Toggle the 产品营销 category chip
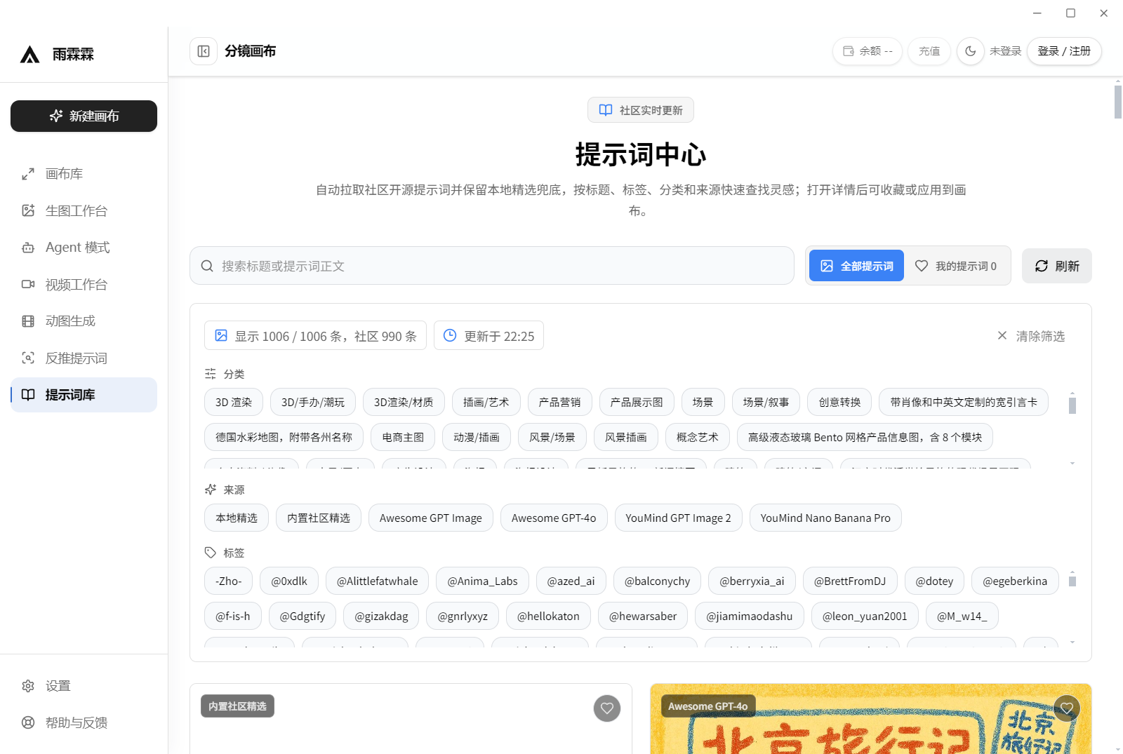Viewport: 1123px width, 754px height. (560, 402)
